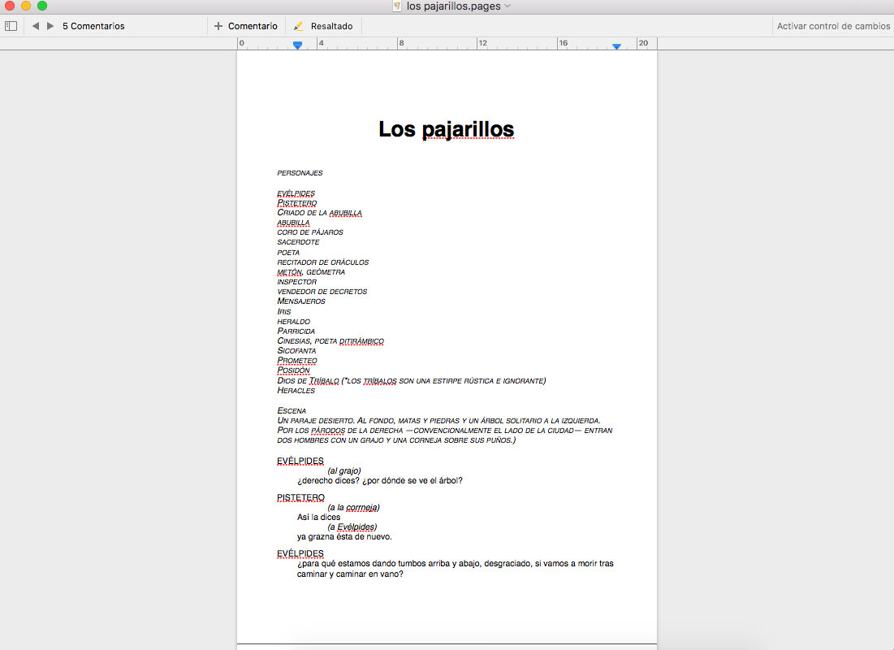Click the right margin ruler marker
This screenshot has width=894, height=650.
tap(617, 46)
